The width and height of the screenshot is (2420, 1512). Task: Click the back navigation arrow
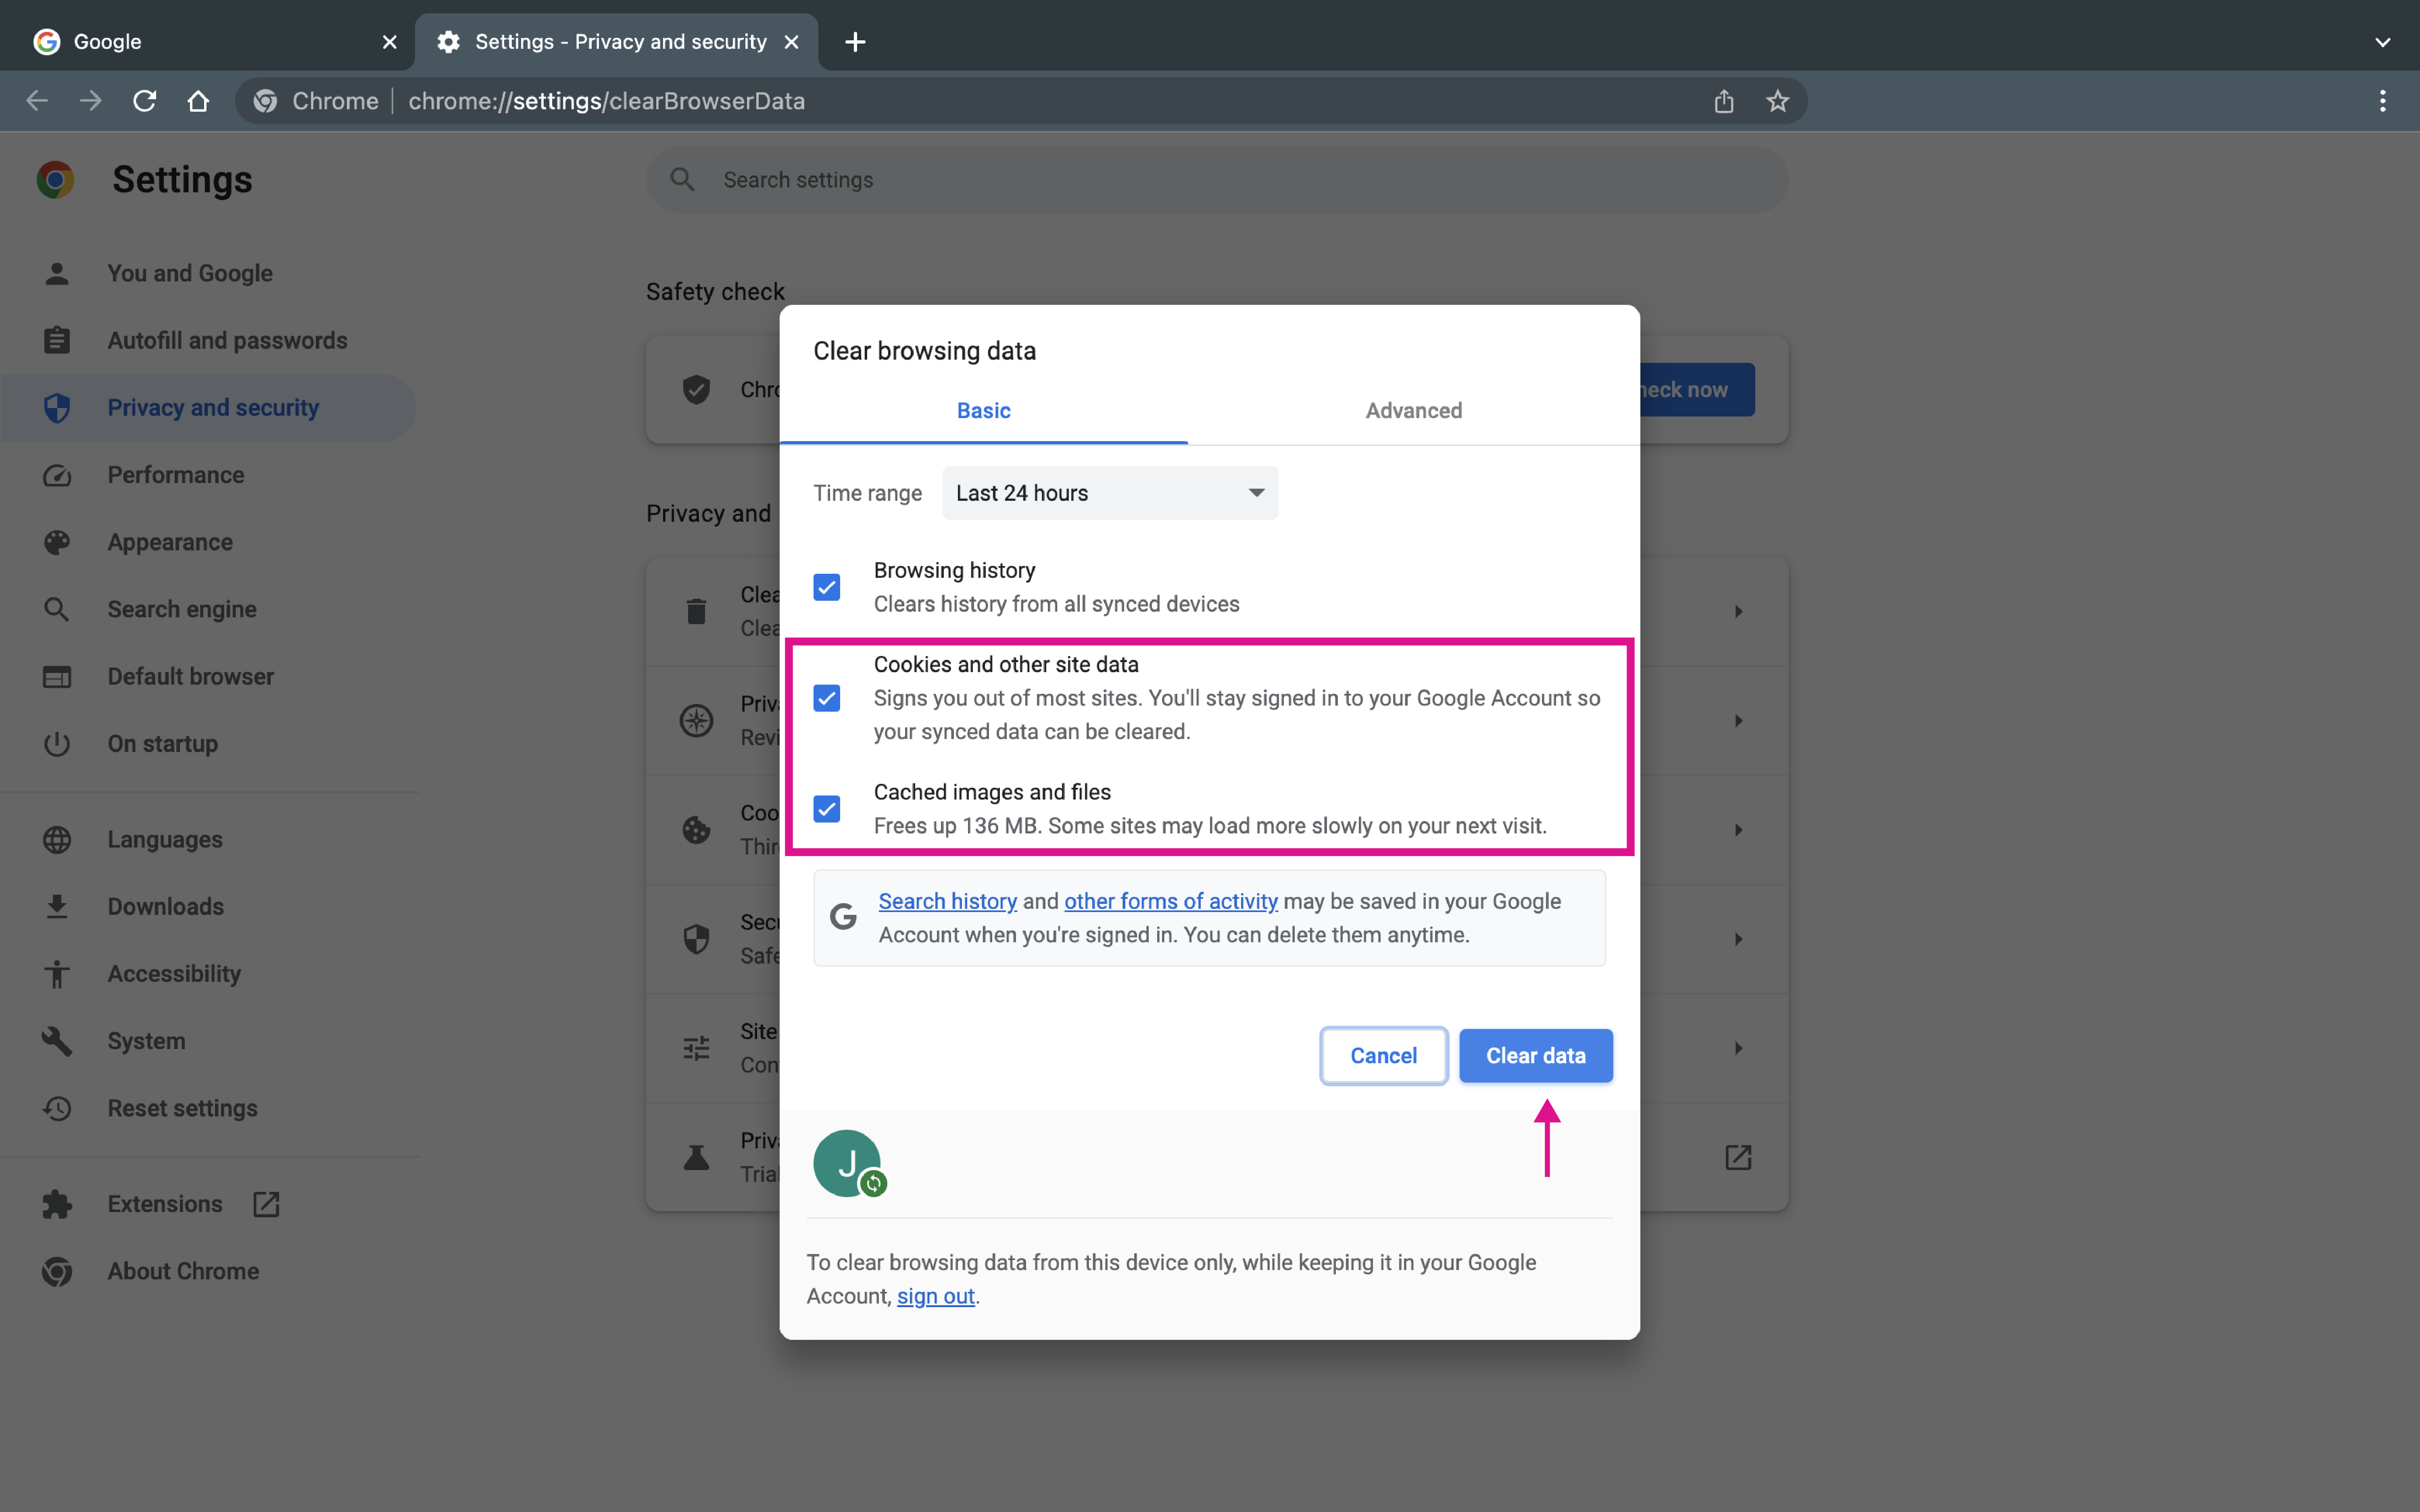tap(37, 101)
